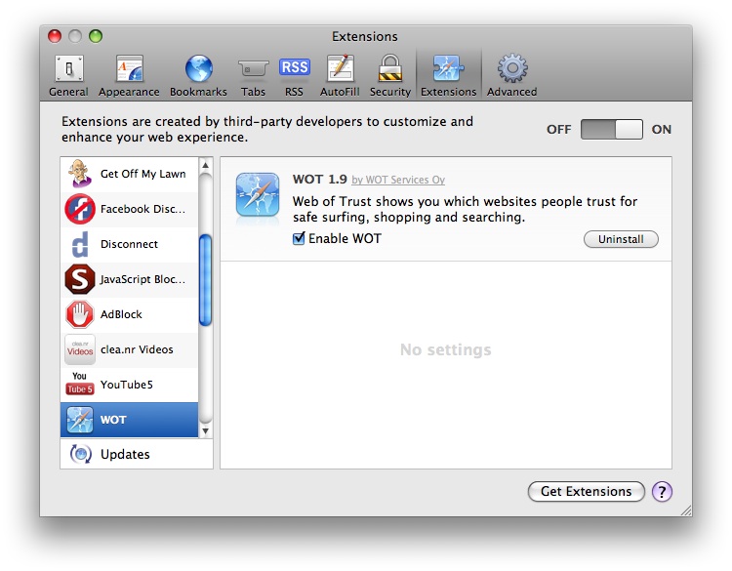This screenshot has height=571, width=732.
Task: Click the Updates refresh icon
Action: (80, 454)
